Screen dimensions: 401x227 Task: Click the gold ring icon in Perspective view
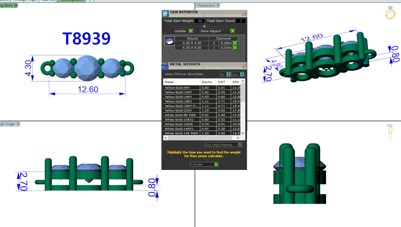[x=390, y=13]
